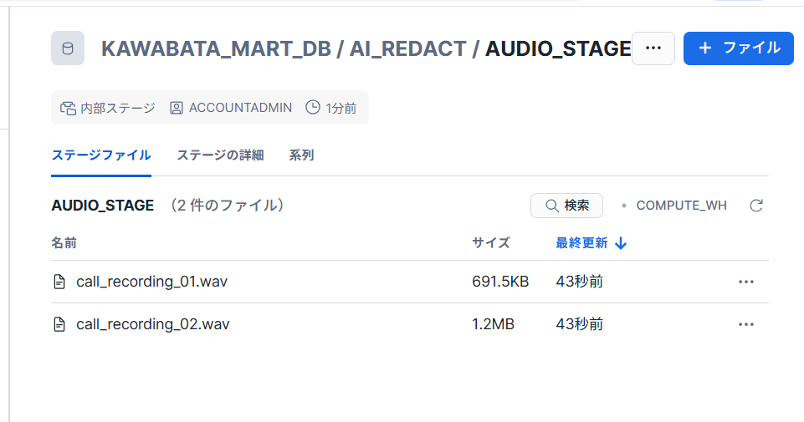Switch to the ステージファイル tab
The image size is (804, 422).
click(101, 155)
